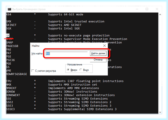Click the PSE36 row label
This screenshot has width=168, height=120.
point(10,60)
